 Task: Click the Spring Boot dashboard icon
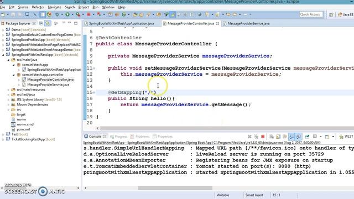coord(49,14)
